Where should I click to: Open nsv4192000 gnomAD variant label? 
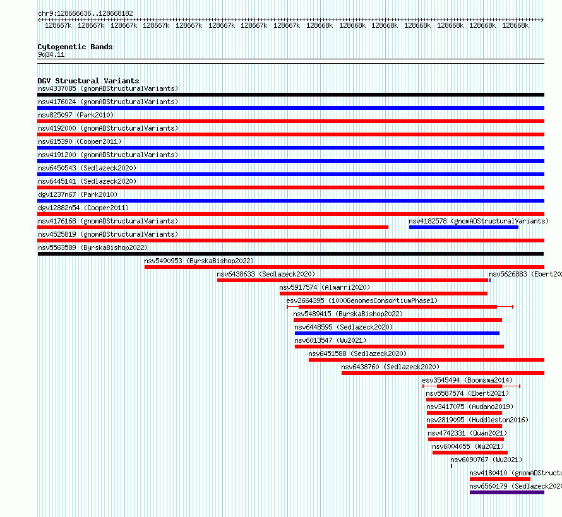pyautogui.click(x=108, y=128)
